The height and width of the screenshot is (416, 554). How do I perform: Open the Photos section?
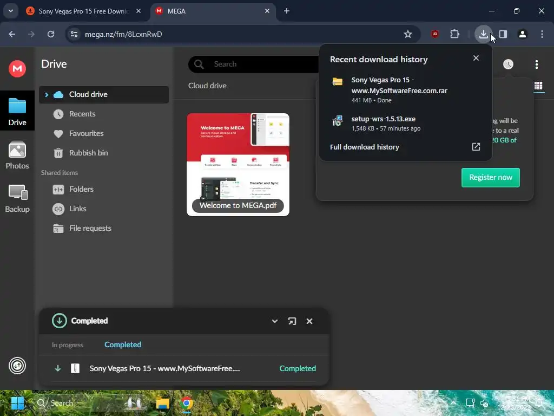(17, 155)
